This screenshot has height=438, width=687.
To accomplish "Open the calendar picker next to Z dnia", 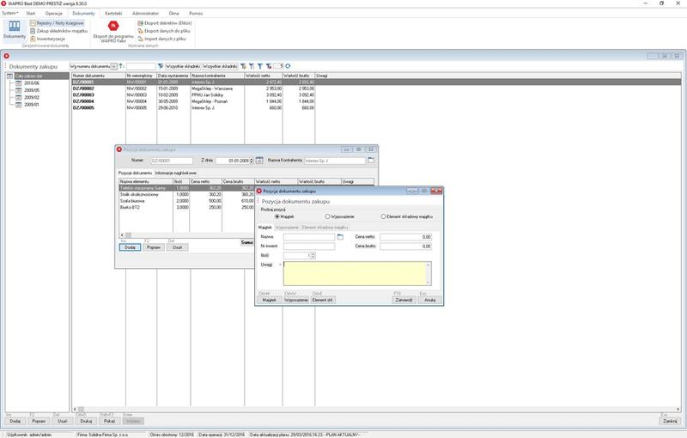I will [259, 160].
